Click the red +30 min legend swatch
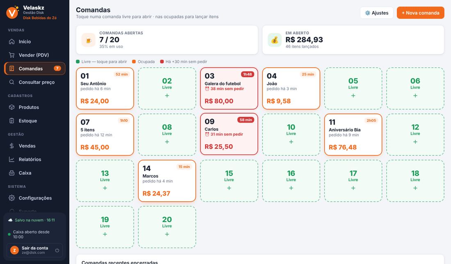451x264 pixels. (162, 61)
